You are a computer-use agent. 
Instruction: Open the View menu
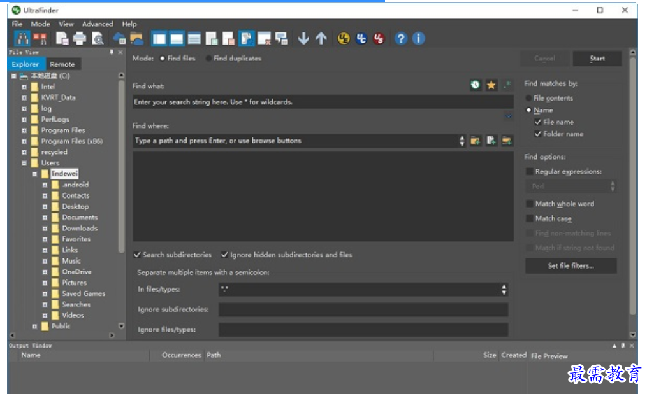click(66, 24)
